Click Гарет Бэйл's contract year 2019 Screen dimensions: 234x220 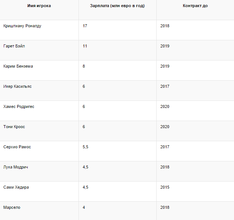[x=164, y=46]
